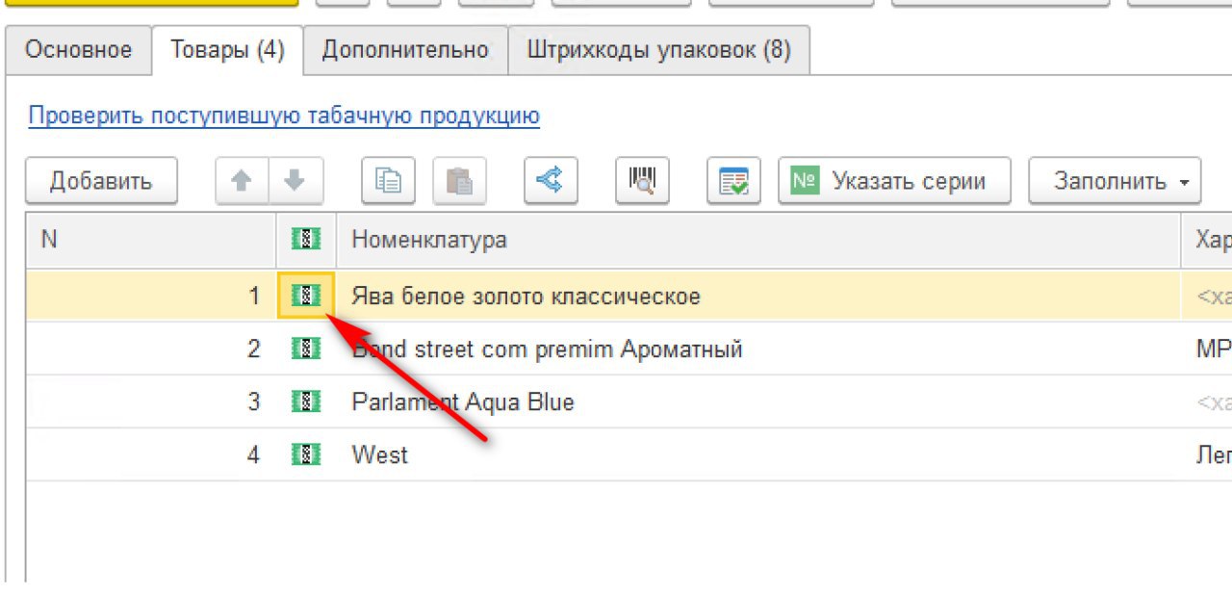This screenshot has width=1232, height=595.
Task: Click the N column header
Action: coord(151,240)
